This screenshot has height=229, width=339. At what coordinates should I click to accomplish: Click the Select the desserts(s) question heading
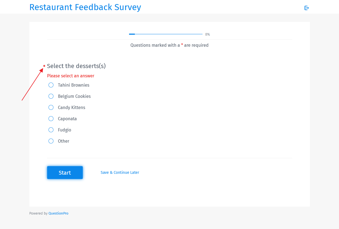(x=76, y=66)
